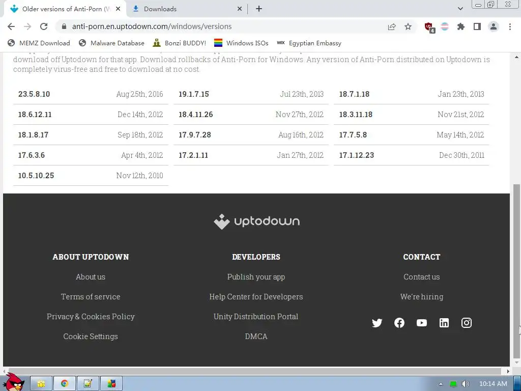521x391 pixels.
Task: Open the tab search dropdown chevron
Action: (460, 9)
